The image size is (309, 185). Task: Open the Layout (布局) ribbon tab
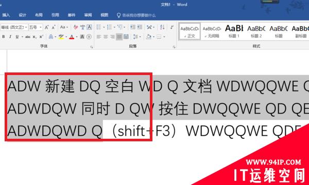39,15
